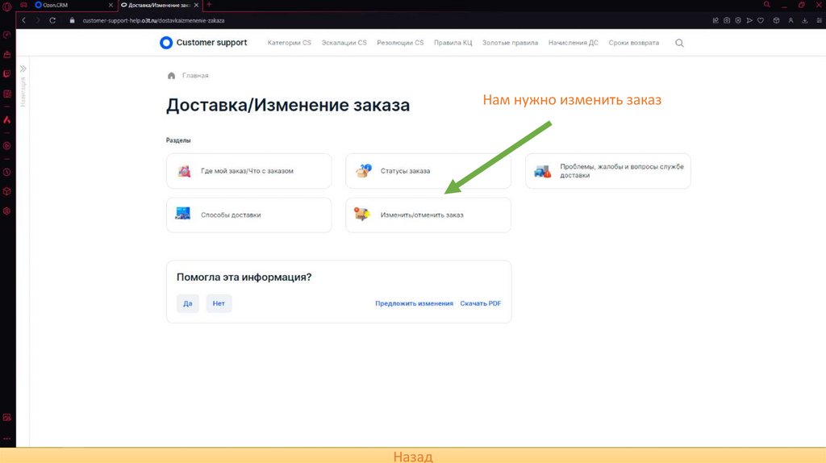Screen dimensions: 826x463
Task: Click the padlock site info icon
Action: pos(72,20)
